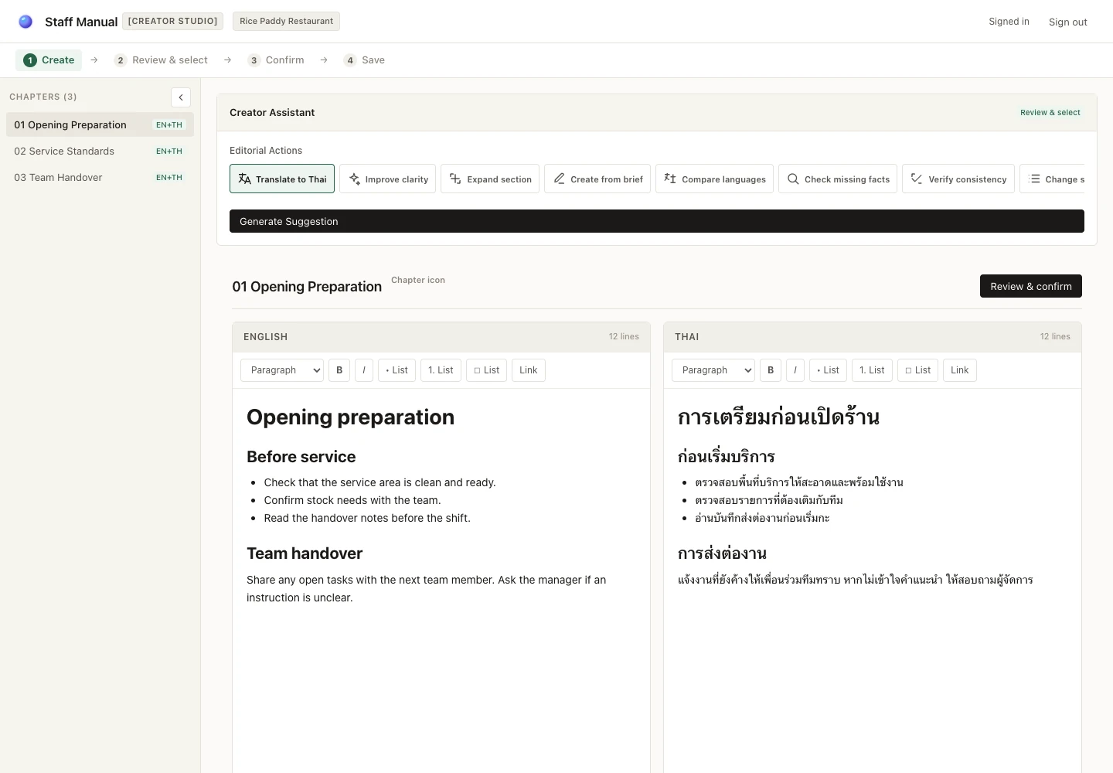This screenshot has width=1113, height=773.
Task: Click the 'Team handover' English heading
Action: [305, 553]
